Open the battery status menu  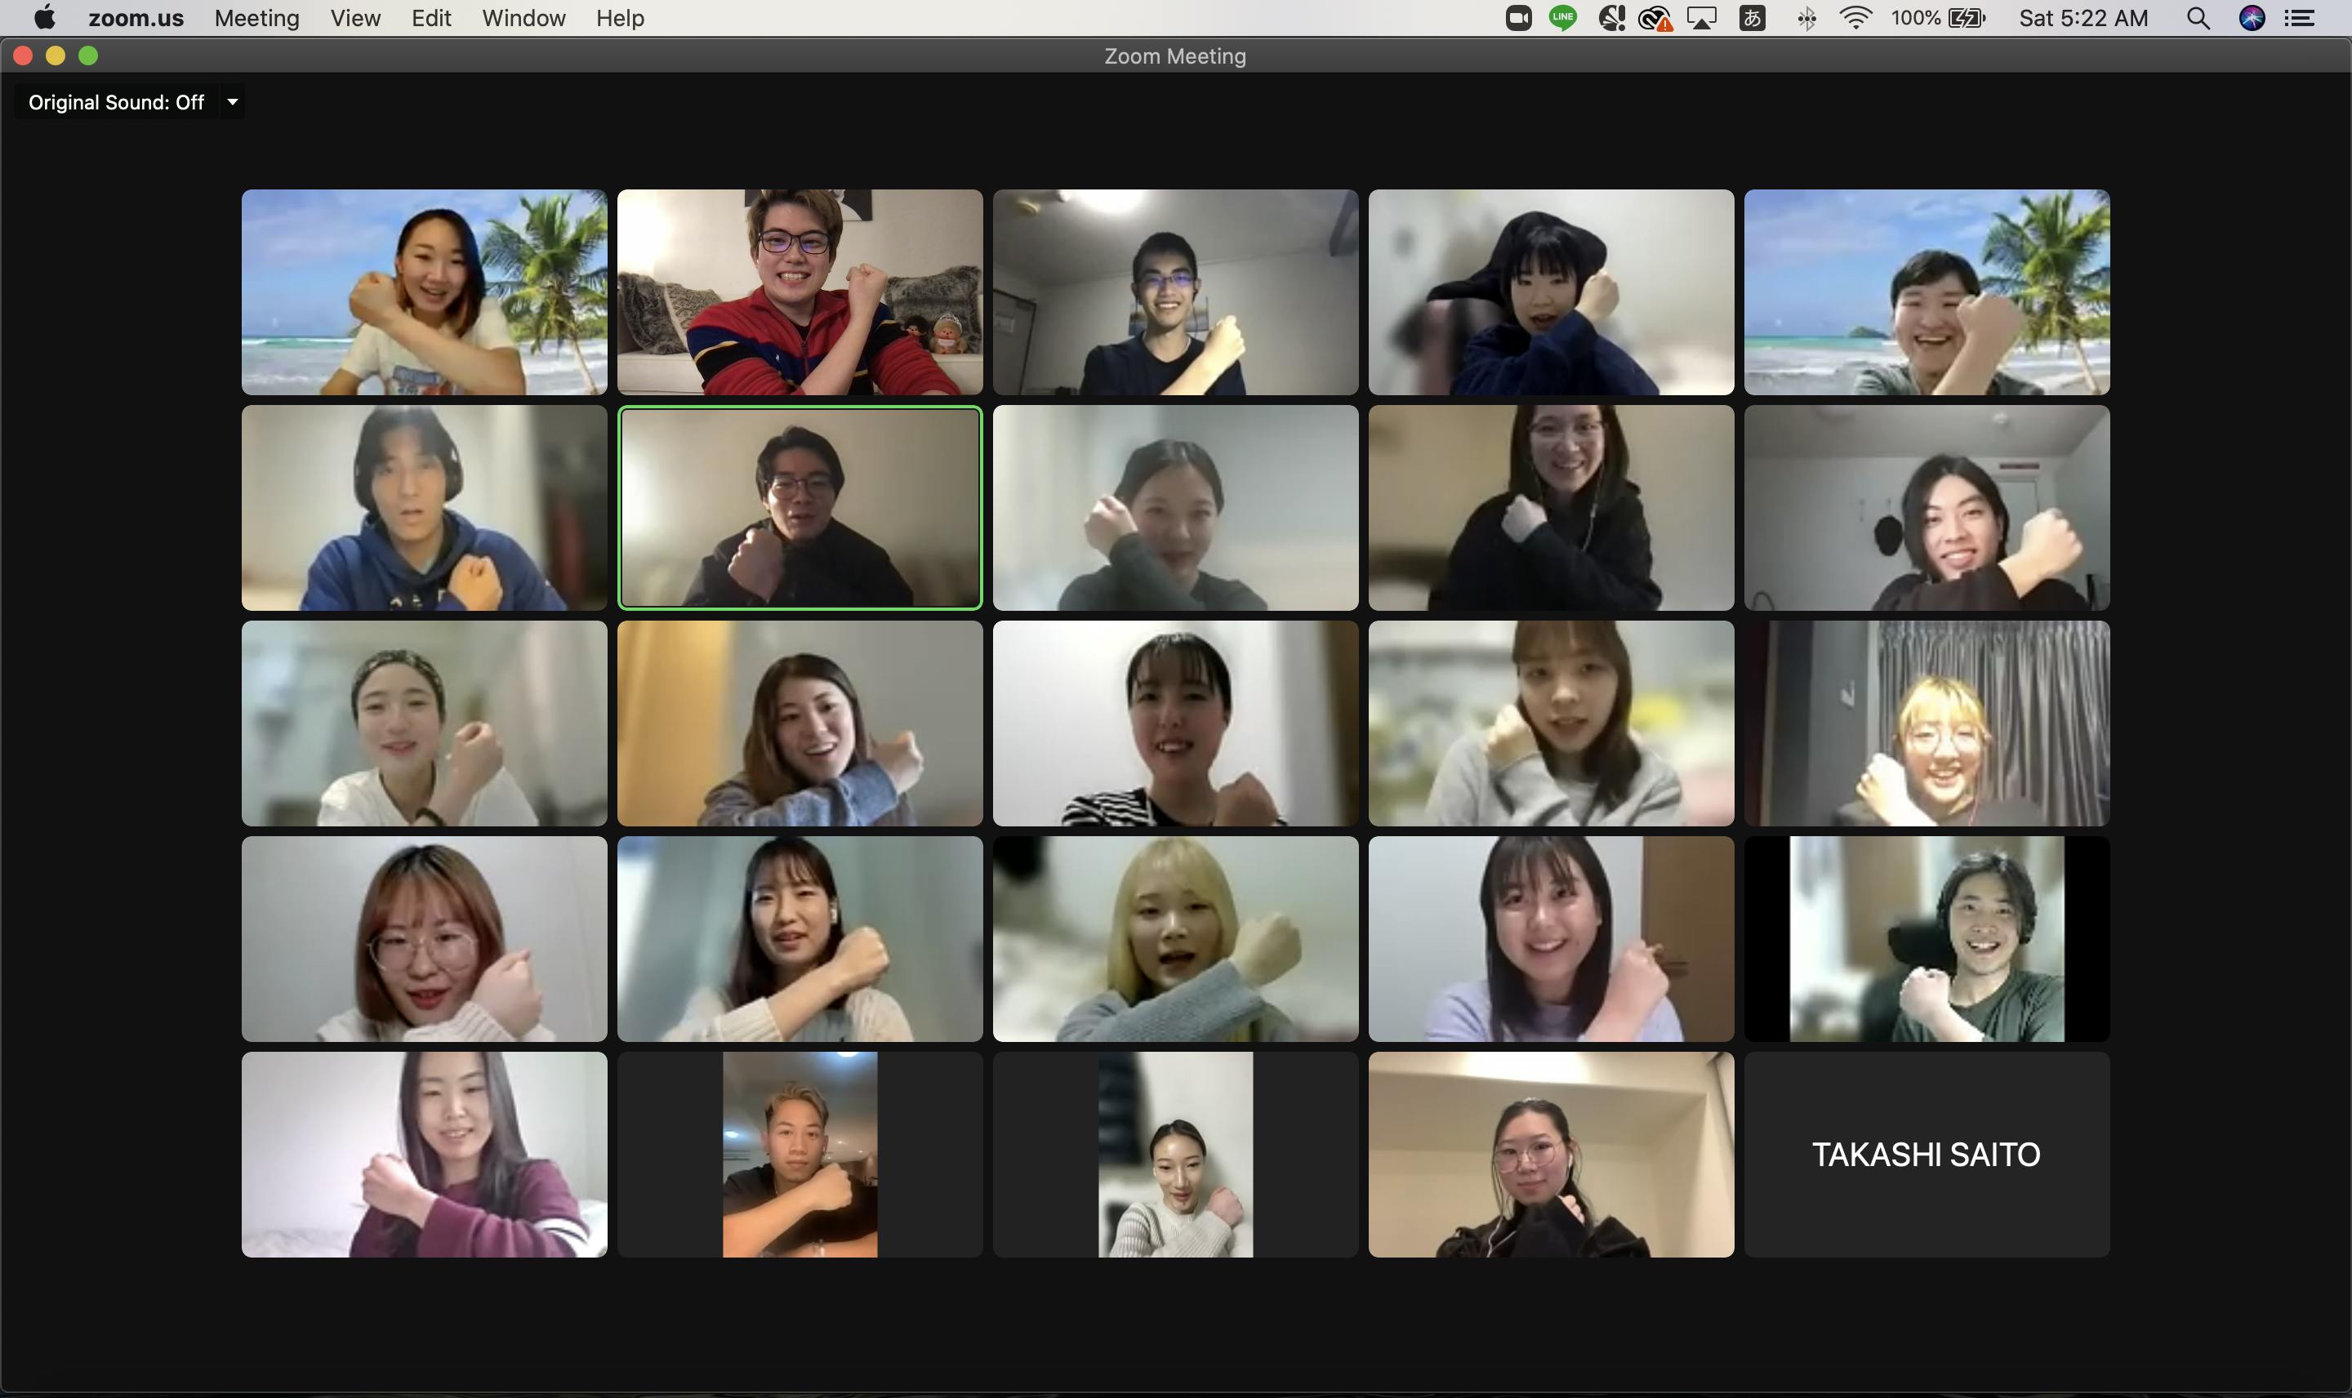(1967, 18)
